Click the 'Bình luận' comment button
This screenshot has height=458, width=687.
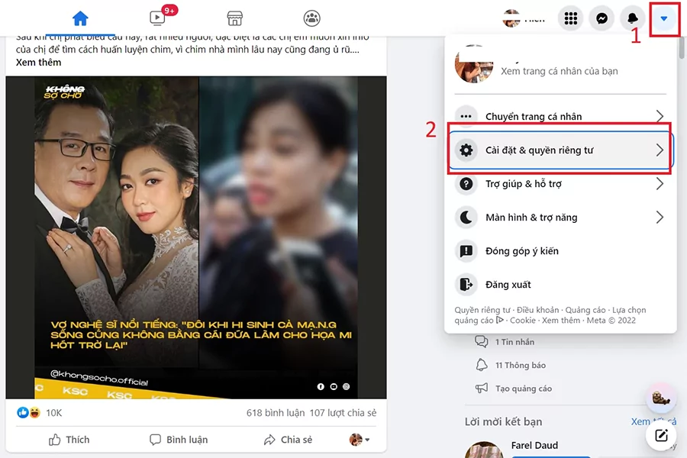[x=179, y=440]
